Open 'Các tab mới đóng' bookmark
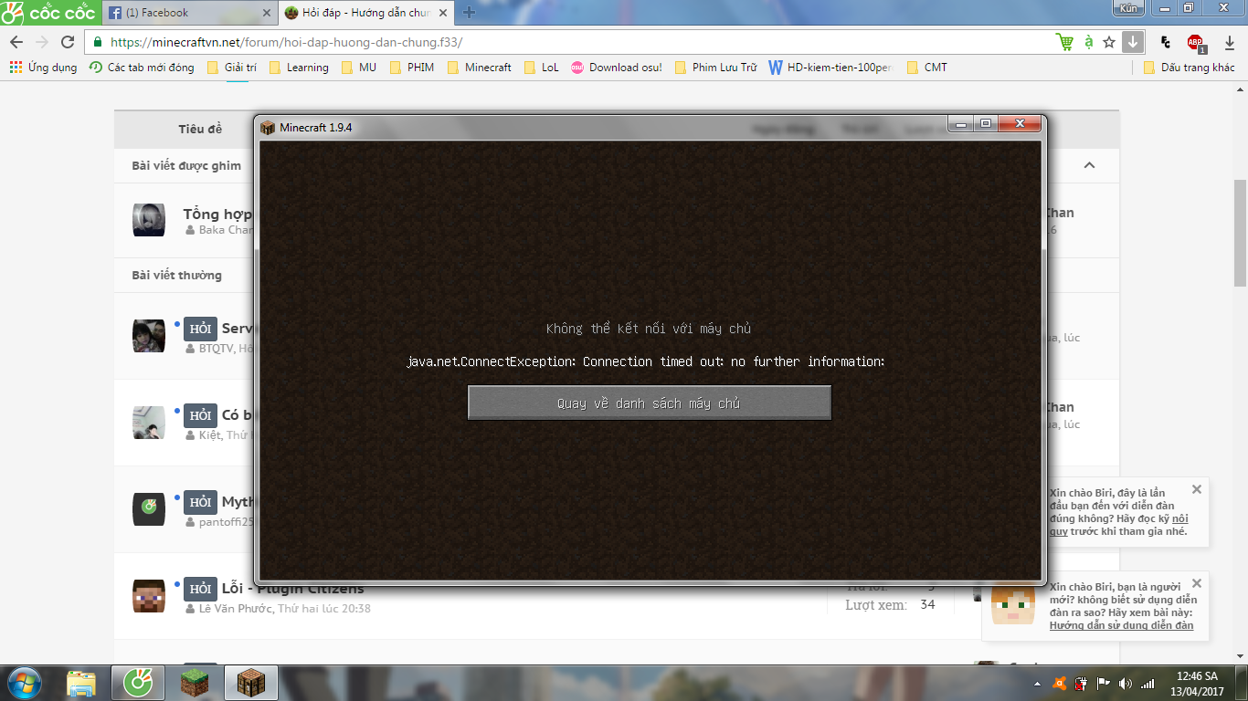The width and height of the screenshot is (1248, 701). click(x=142, y=68)
